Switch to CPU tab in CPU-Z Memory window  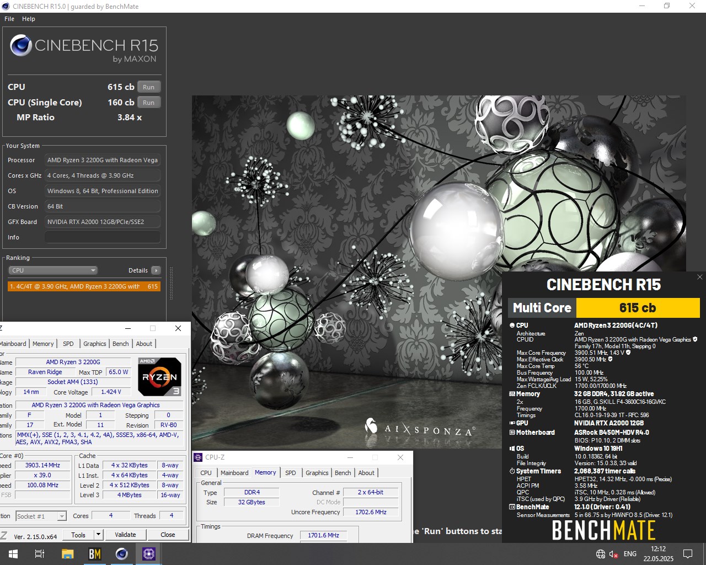pyautogui.click(x=206, y=473)
